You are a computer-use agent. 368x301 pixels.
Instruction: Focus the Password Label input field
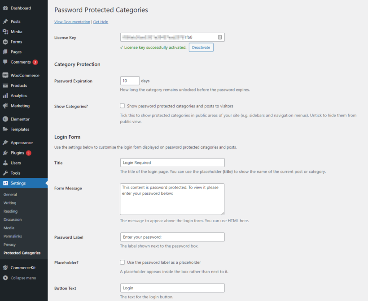tap(172, 237)
